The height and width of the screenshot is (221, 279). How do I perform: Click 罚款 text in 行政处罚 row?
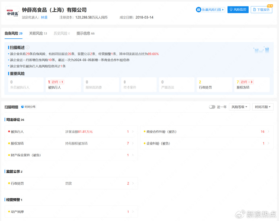pos(68,183)
